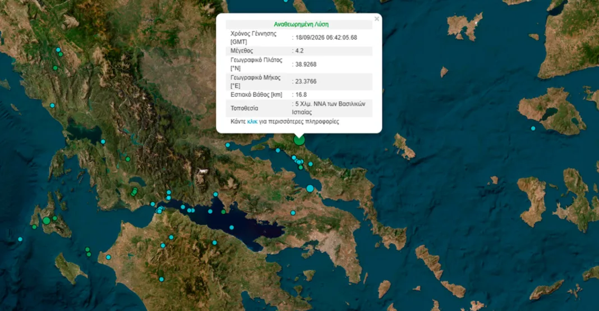Click the 'Εστιακό Βάθος [km]' label
Viewport: 599px width, 311px height.
(256, 94)
